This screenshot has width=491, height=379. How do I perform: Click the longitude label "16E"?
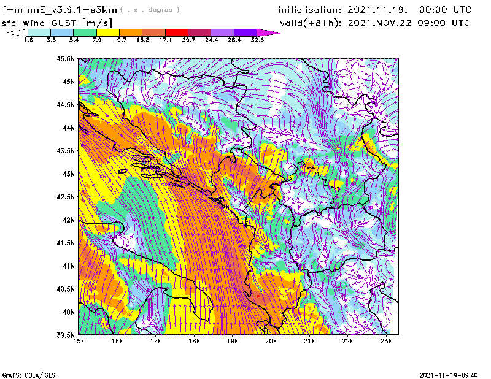click(x=117, y=341)
